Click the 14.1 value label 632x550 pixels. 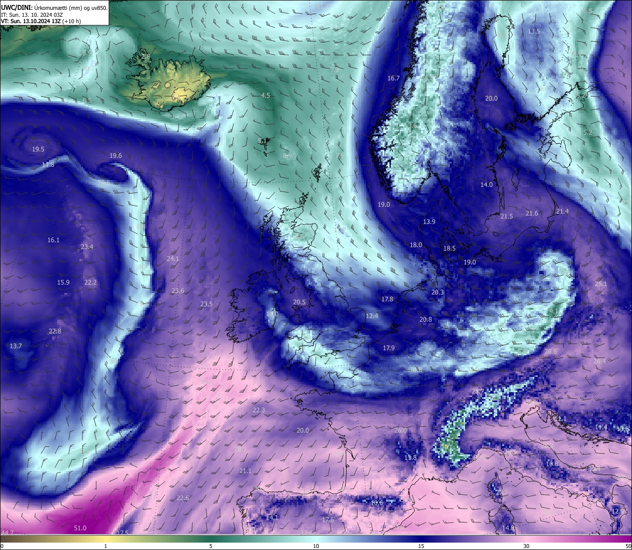coord(272,518)
